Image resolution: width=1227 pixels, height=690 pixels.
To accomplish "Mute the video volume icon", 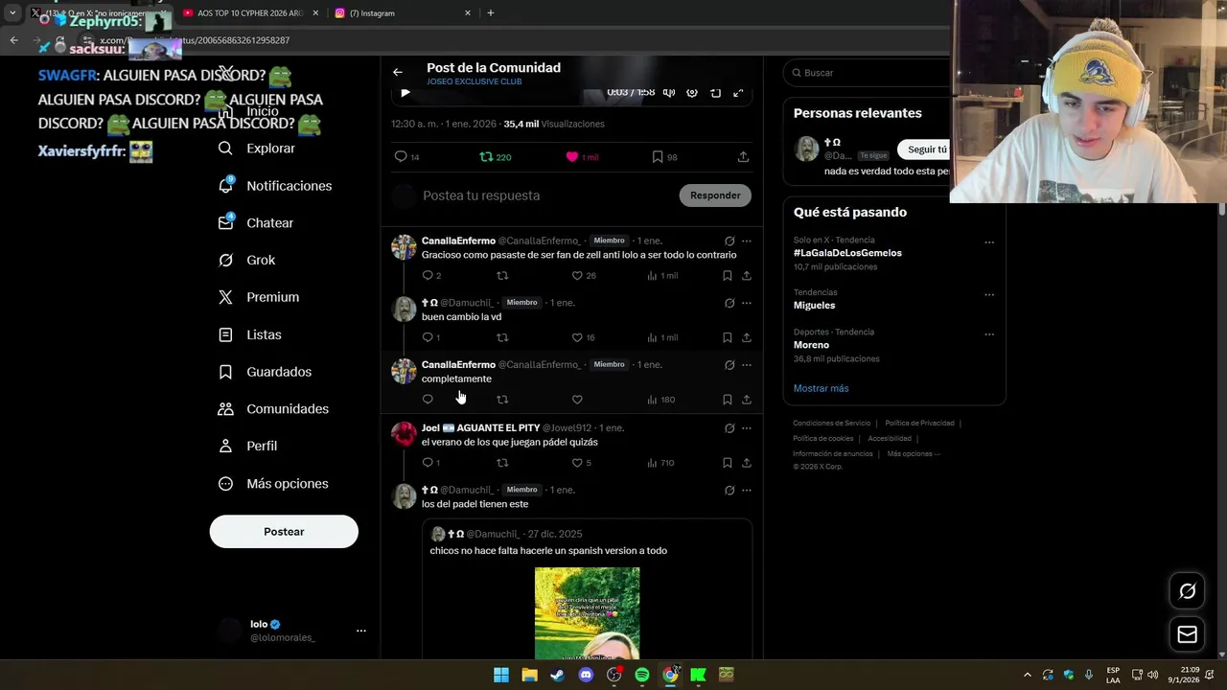I will [x=669, y=93].
